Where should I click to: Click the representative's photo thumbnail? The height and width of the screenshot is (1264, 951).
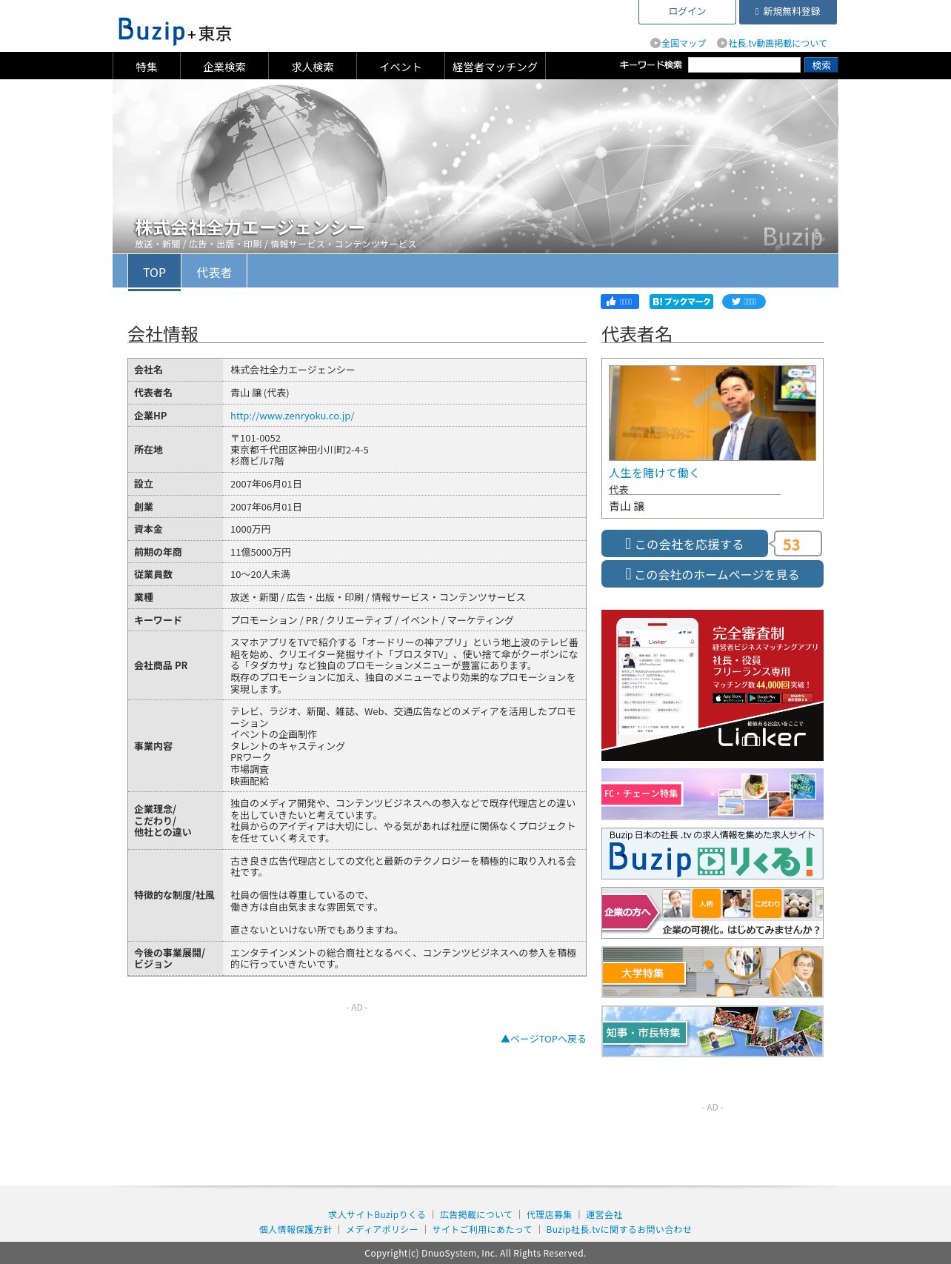pyautogui.click(x=713, y=413)
